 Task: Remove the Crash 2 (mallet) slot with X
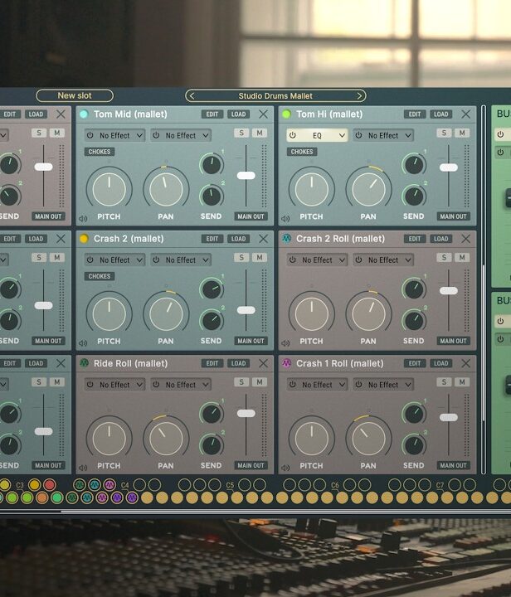[263, 239]
